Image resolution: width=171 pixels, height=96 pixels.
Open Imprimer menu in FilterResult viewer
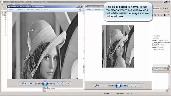21,10
